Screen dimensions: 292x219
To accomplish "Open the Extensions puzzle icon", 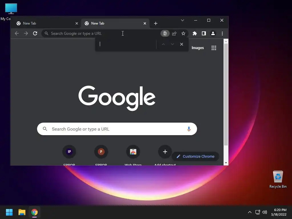I will pyautogui.click(x=194, y=34).
